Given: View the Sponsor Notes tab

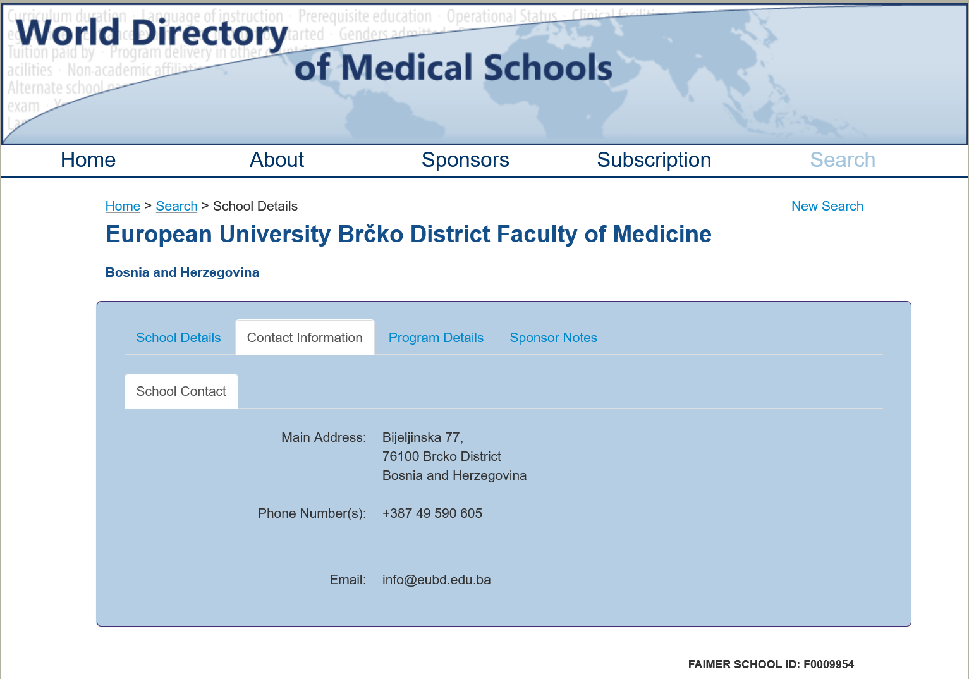Looking at the screenshot, I should 554,338.
